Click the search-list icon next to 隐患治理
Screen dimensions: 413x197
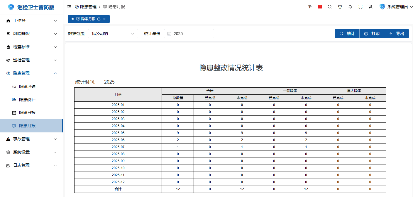pyautogui.click(x=14, y=87)
